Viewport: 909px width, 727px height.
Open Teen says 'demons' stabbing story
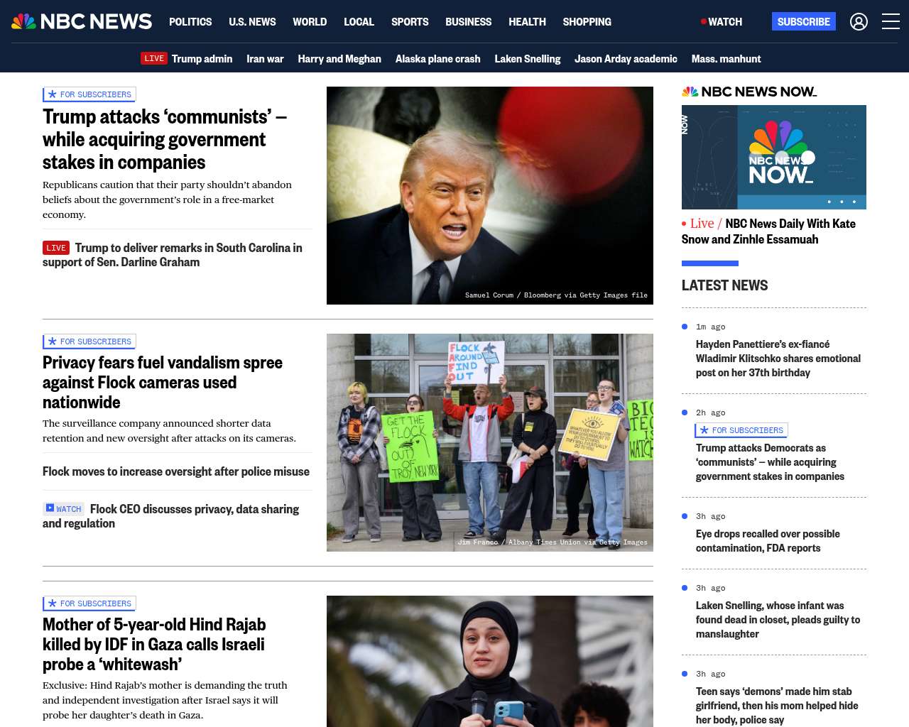[x=777, y=706]
